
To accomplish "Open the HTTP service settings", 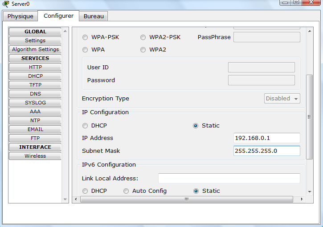I will point(35,67).
